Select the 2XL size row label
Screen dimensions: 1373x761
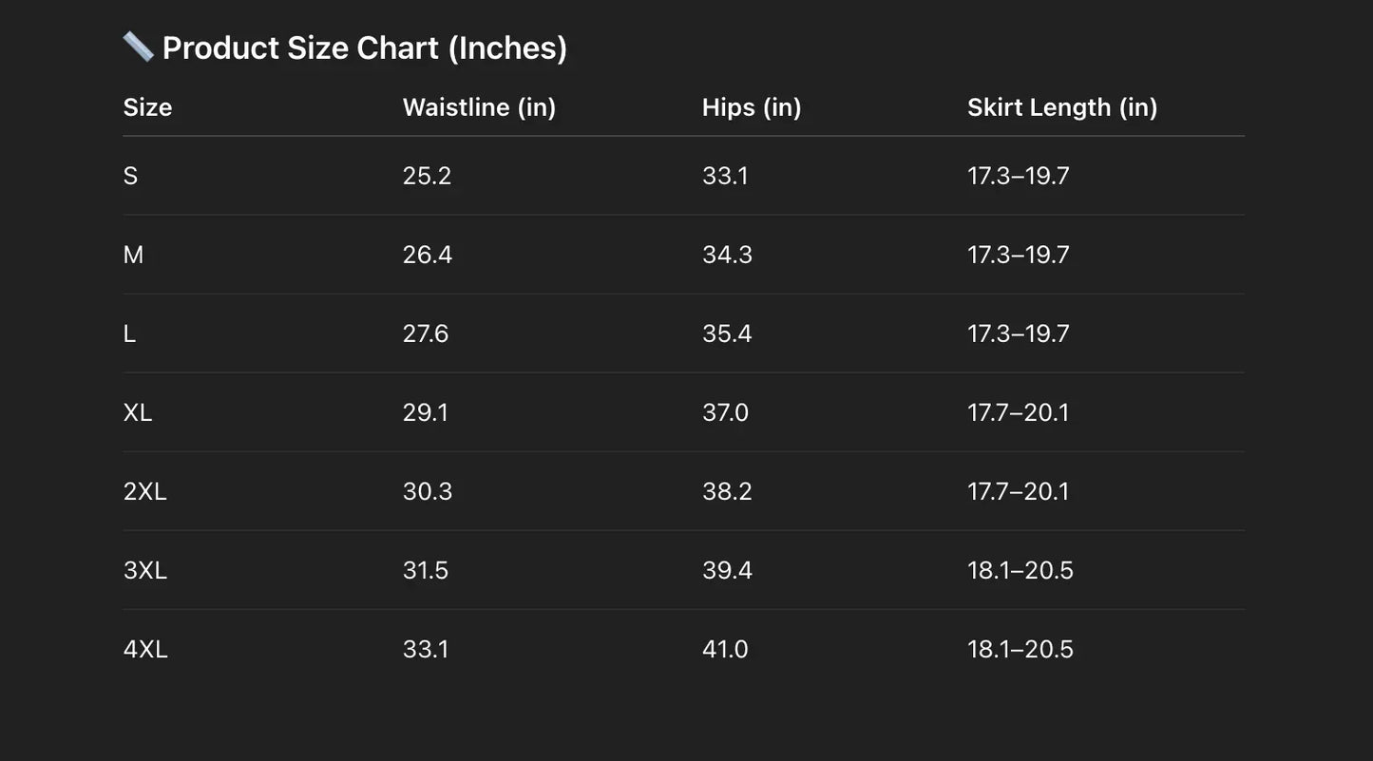pyautogui.click(x=144, y=491)
